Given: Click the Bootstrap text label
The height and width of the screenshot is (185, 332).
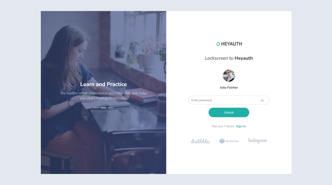Looking at the screenshot, I should [x=232, y=141].
